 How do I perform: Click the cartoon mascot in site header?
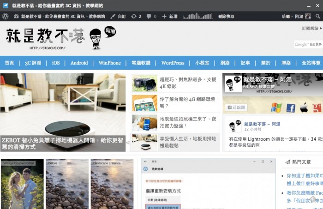(96, 39)
